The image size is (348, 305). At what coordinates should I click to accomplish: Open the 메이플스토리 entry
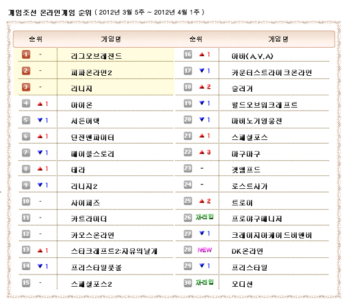(x=92, y=153)
